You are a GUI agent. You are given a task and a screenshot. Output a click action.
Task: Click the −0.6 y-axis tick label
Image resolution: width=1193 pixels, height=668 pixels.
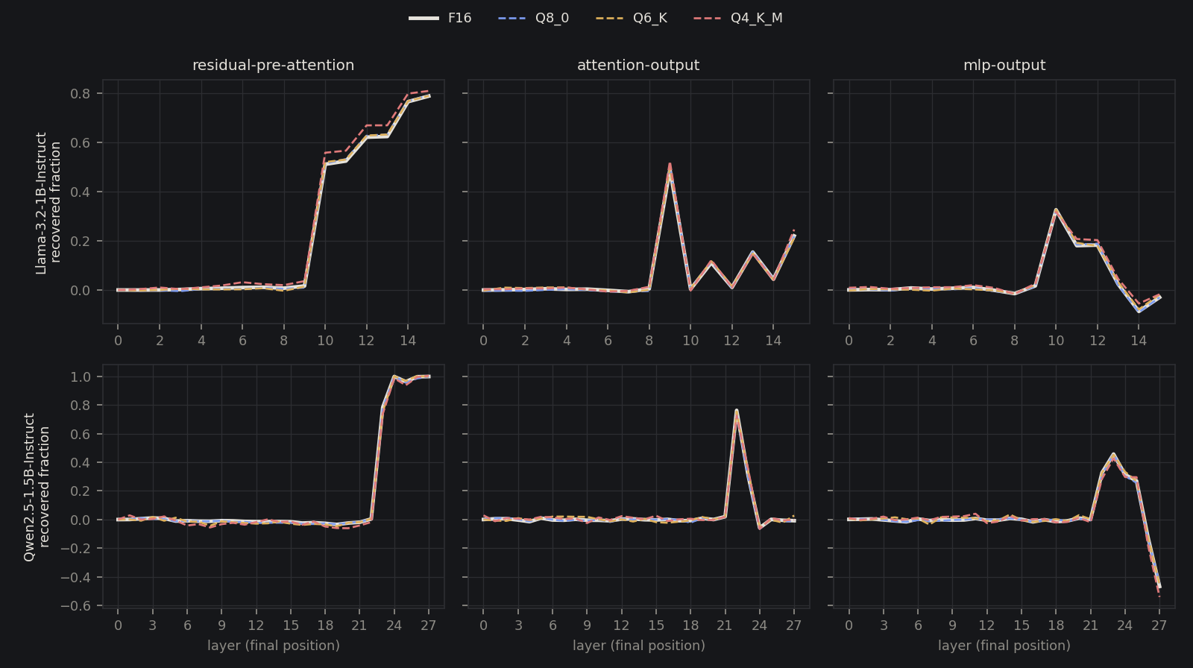[x=75, y=606]
